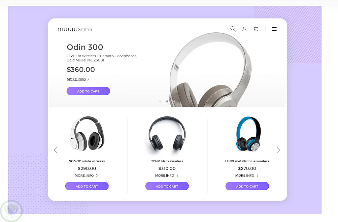This screenshot has height=222, width=338.
Task: Open the hamburger menu
Action: click(274, 29)
